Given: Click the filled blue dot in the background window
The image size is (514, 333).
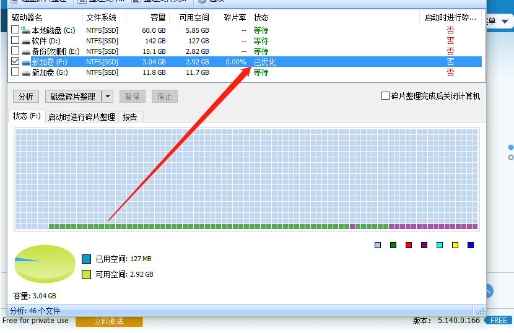Looking at the screenshot, I should tap(511, 147).
